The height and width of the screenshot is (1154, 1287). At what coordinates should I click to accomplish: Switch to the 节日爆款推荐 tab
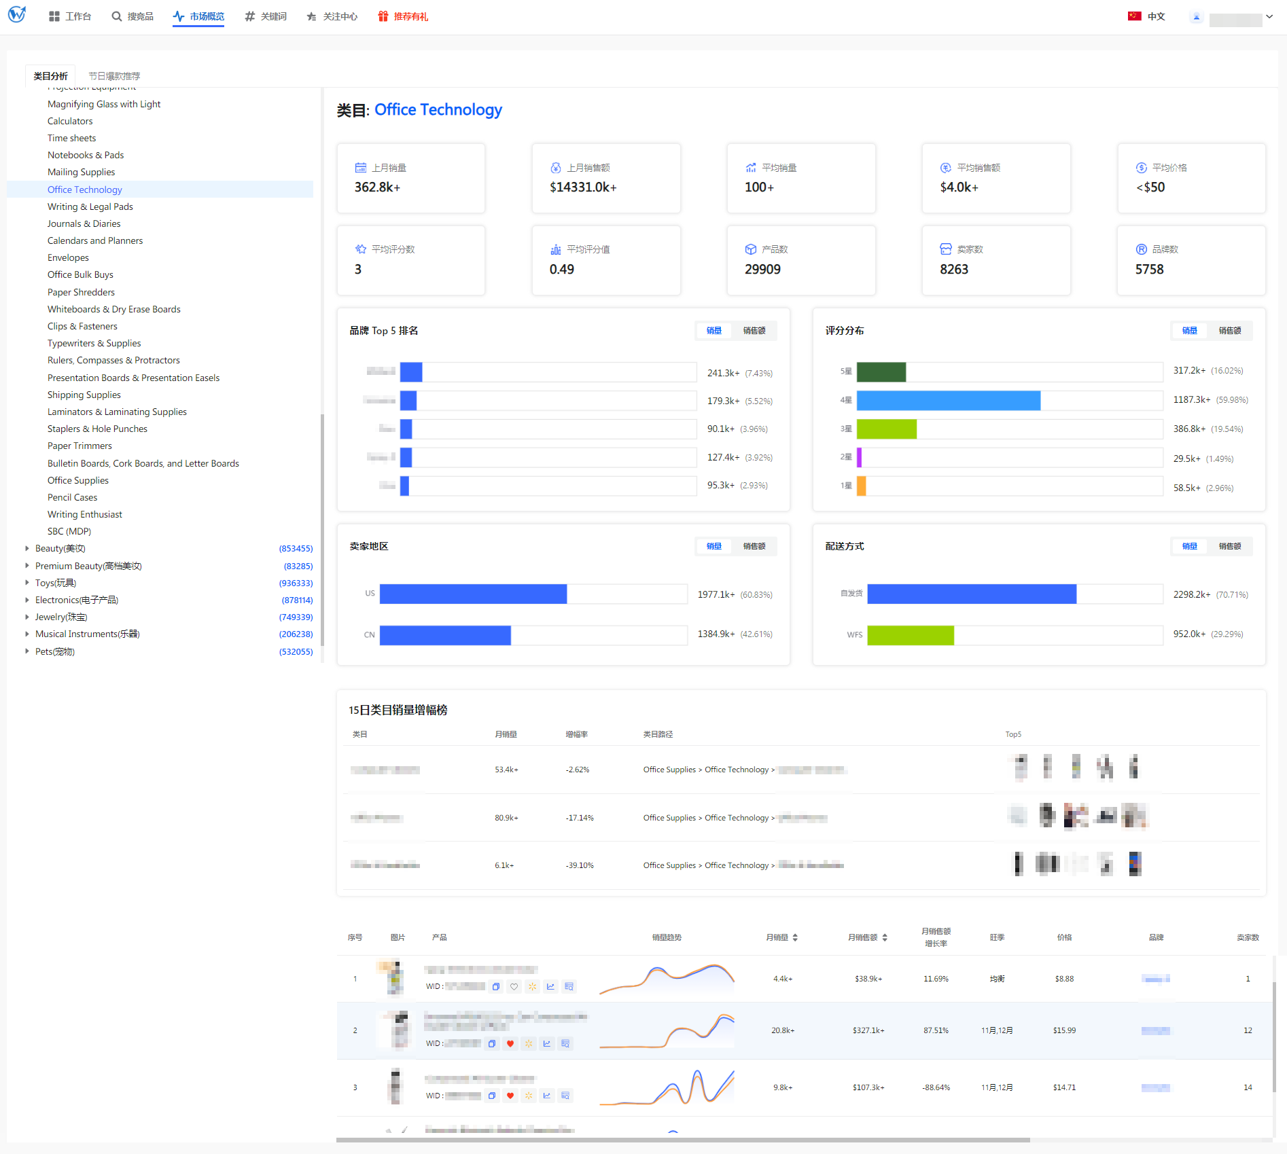(x=114, y=76)
